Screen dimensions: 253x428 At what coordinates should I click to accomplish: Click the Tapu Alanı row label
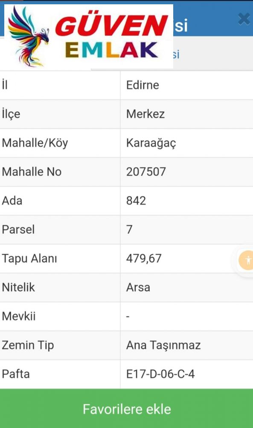29,259
